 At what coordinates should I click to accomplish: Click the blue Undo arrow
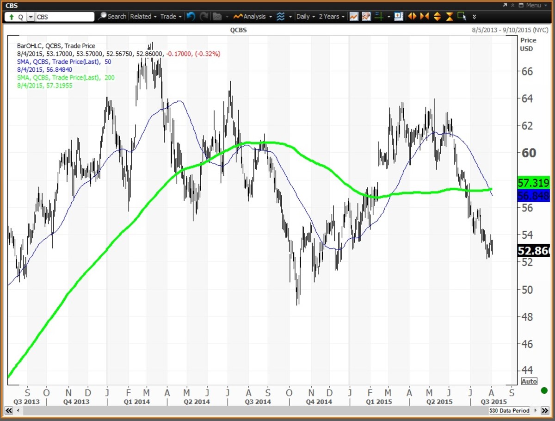[x=191, y=16]
